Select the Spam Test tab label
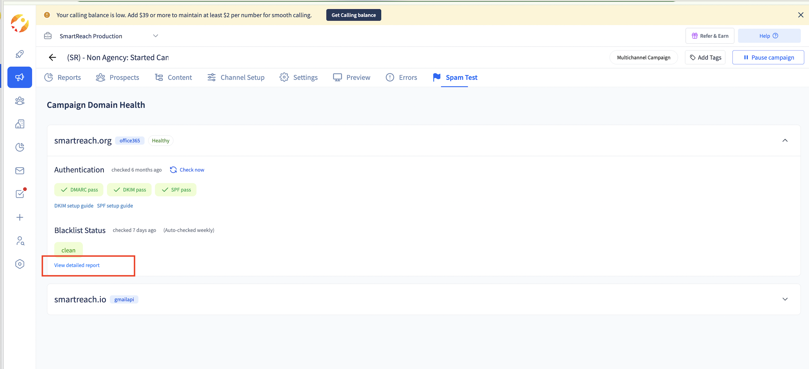 pos(461,77)
